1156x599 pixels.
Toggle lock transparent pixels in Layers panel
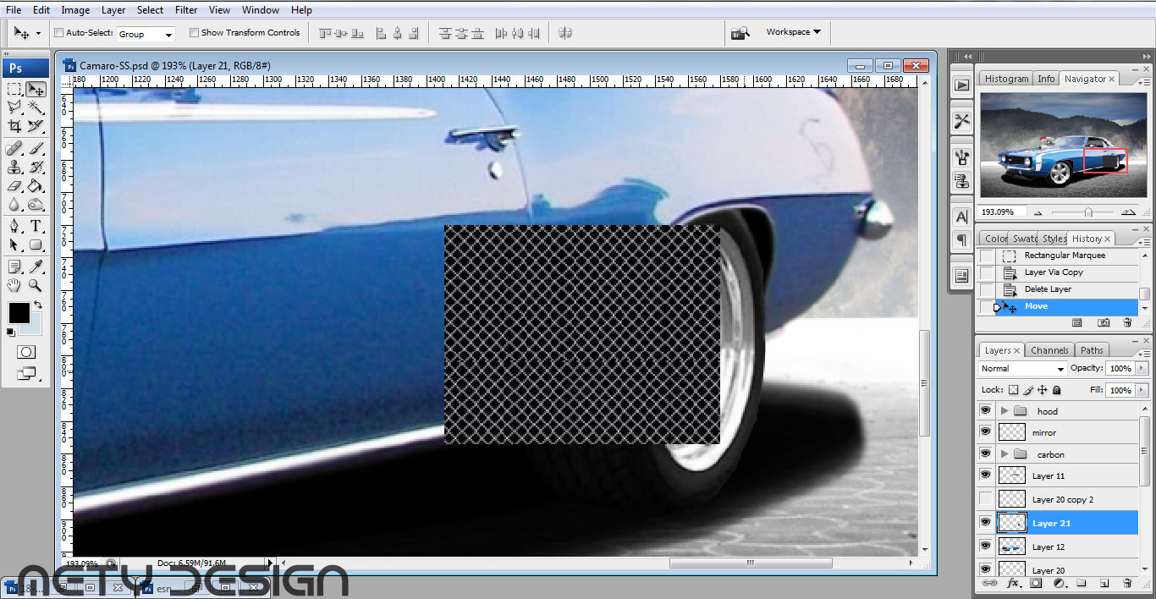tap(1013, 390)
